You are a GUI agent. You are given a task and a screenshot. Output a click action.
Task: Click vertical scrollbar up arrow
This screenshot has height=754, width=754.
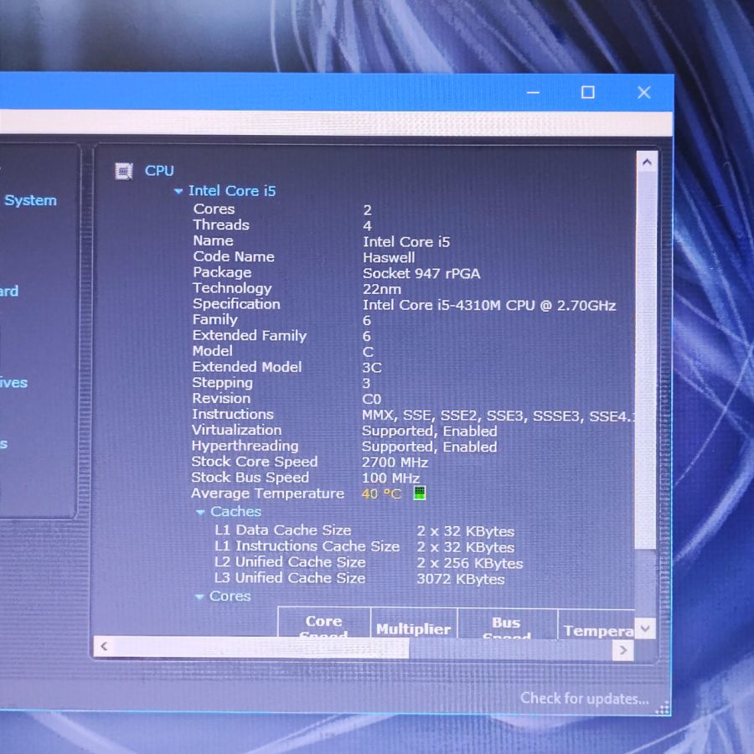pos(647,163)
